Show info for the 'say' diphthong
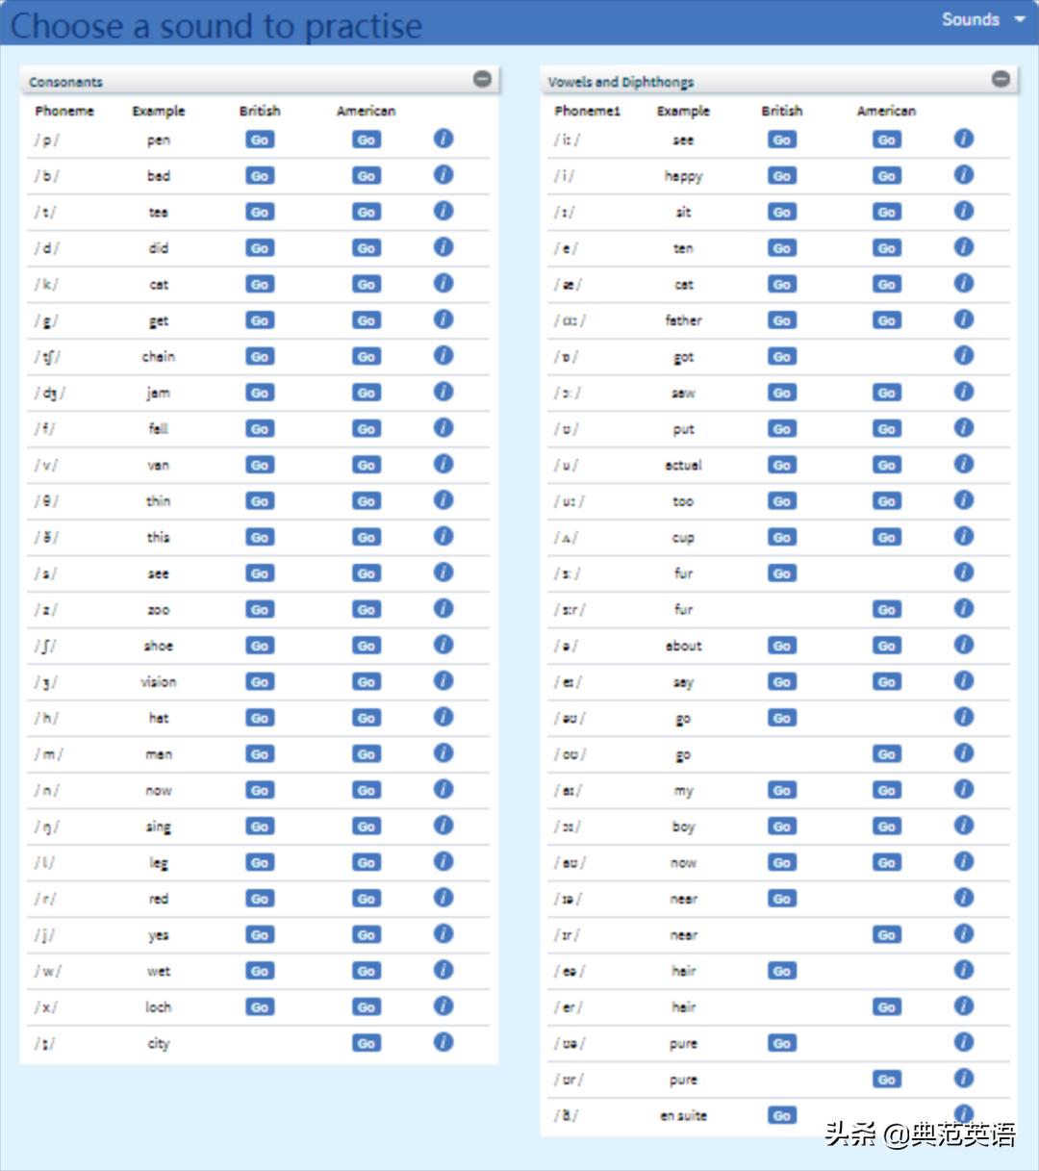 click(x=964, y=681)
